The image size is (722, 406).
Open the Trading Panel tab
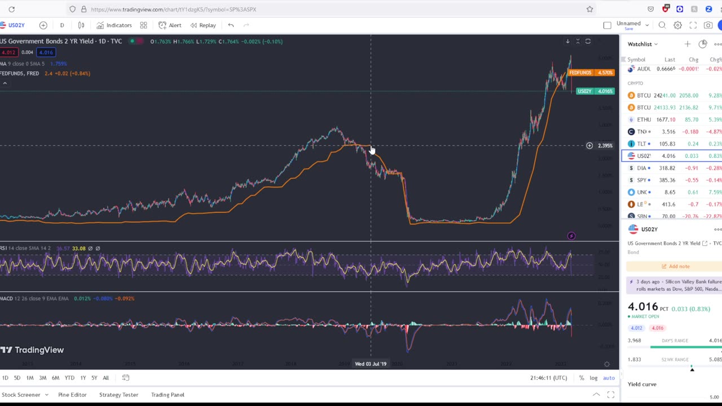168,395
